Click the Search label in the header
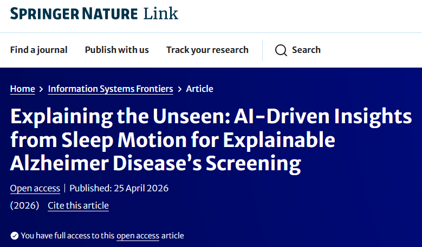 pyautogui.click(x=306, y=50)
